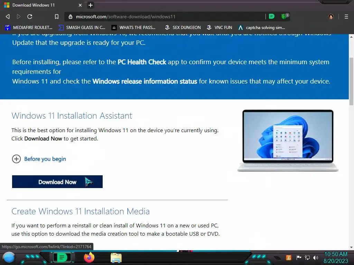This screenshot has width=354, height=265.
Task: Go back to the previous page
Action: (x=8, y=17)
